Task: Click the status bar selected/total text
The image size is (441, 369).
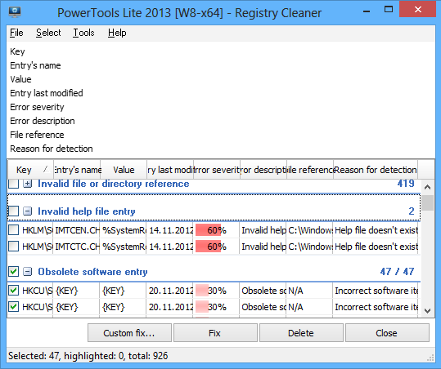Action: click(x=88, y=356)
